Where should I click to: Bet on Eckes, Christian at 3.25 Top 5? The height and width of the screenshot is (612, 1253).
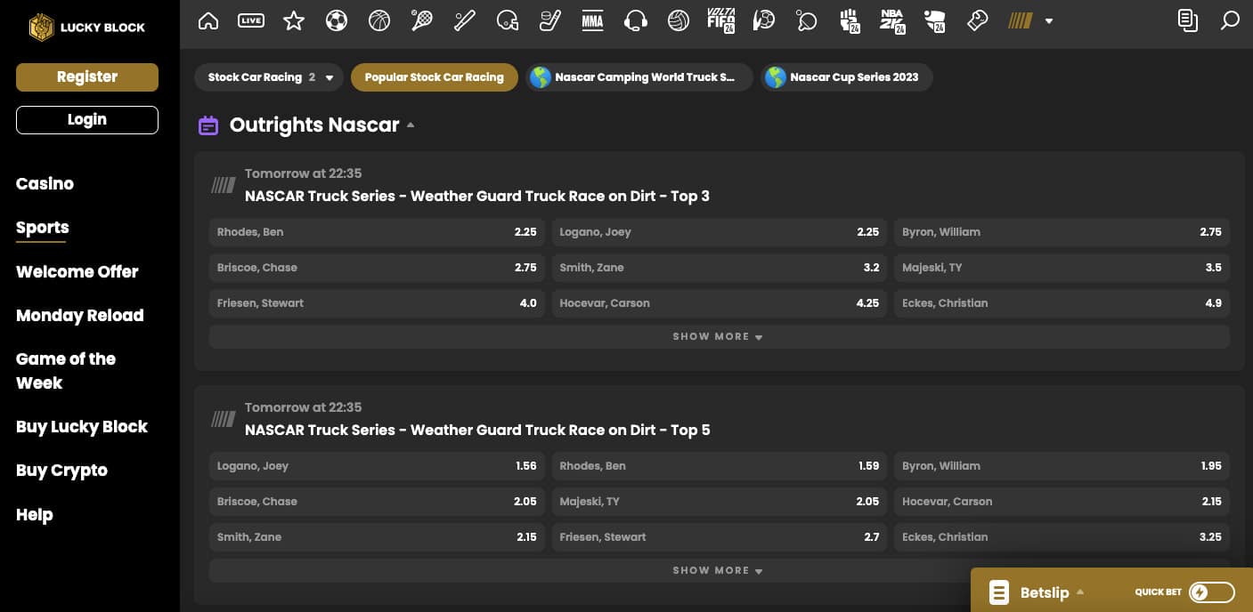pyautogui.click(x=1062, y=537)
